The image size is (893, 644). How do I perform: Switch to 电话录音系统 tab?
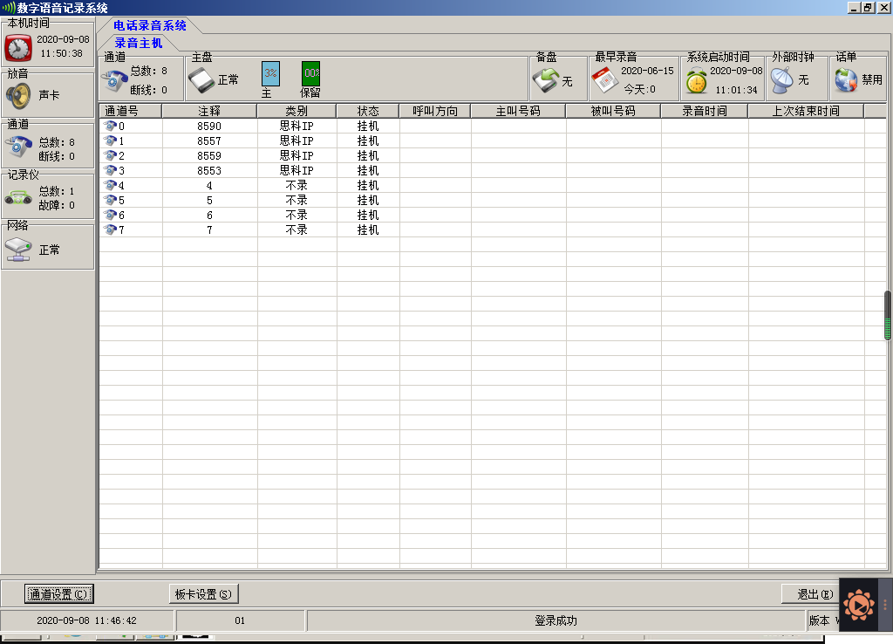tap(150, 25)
